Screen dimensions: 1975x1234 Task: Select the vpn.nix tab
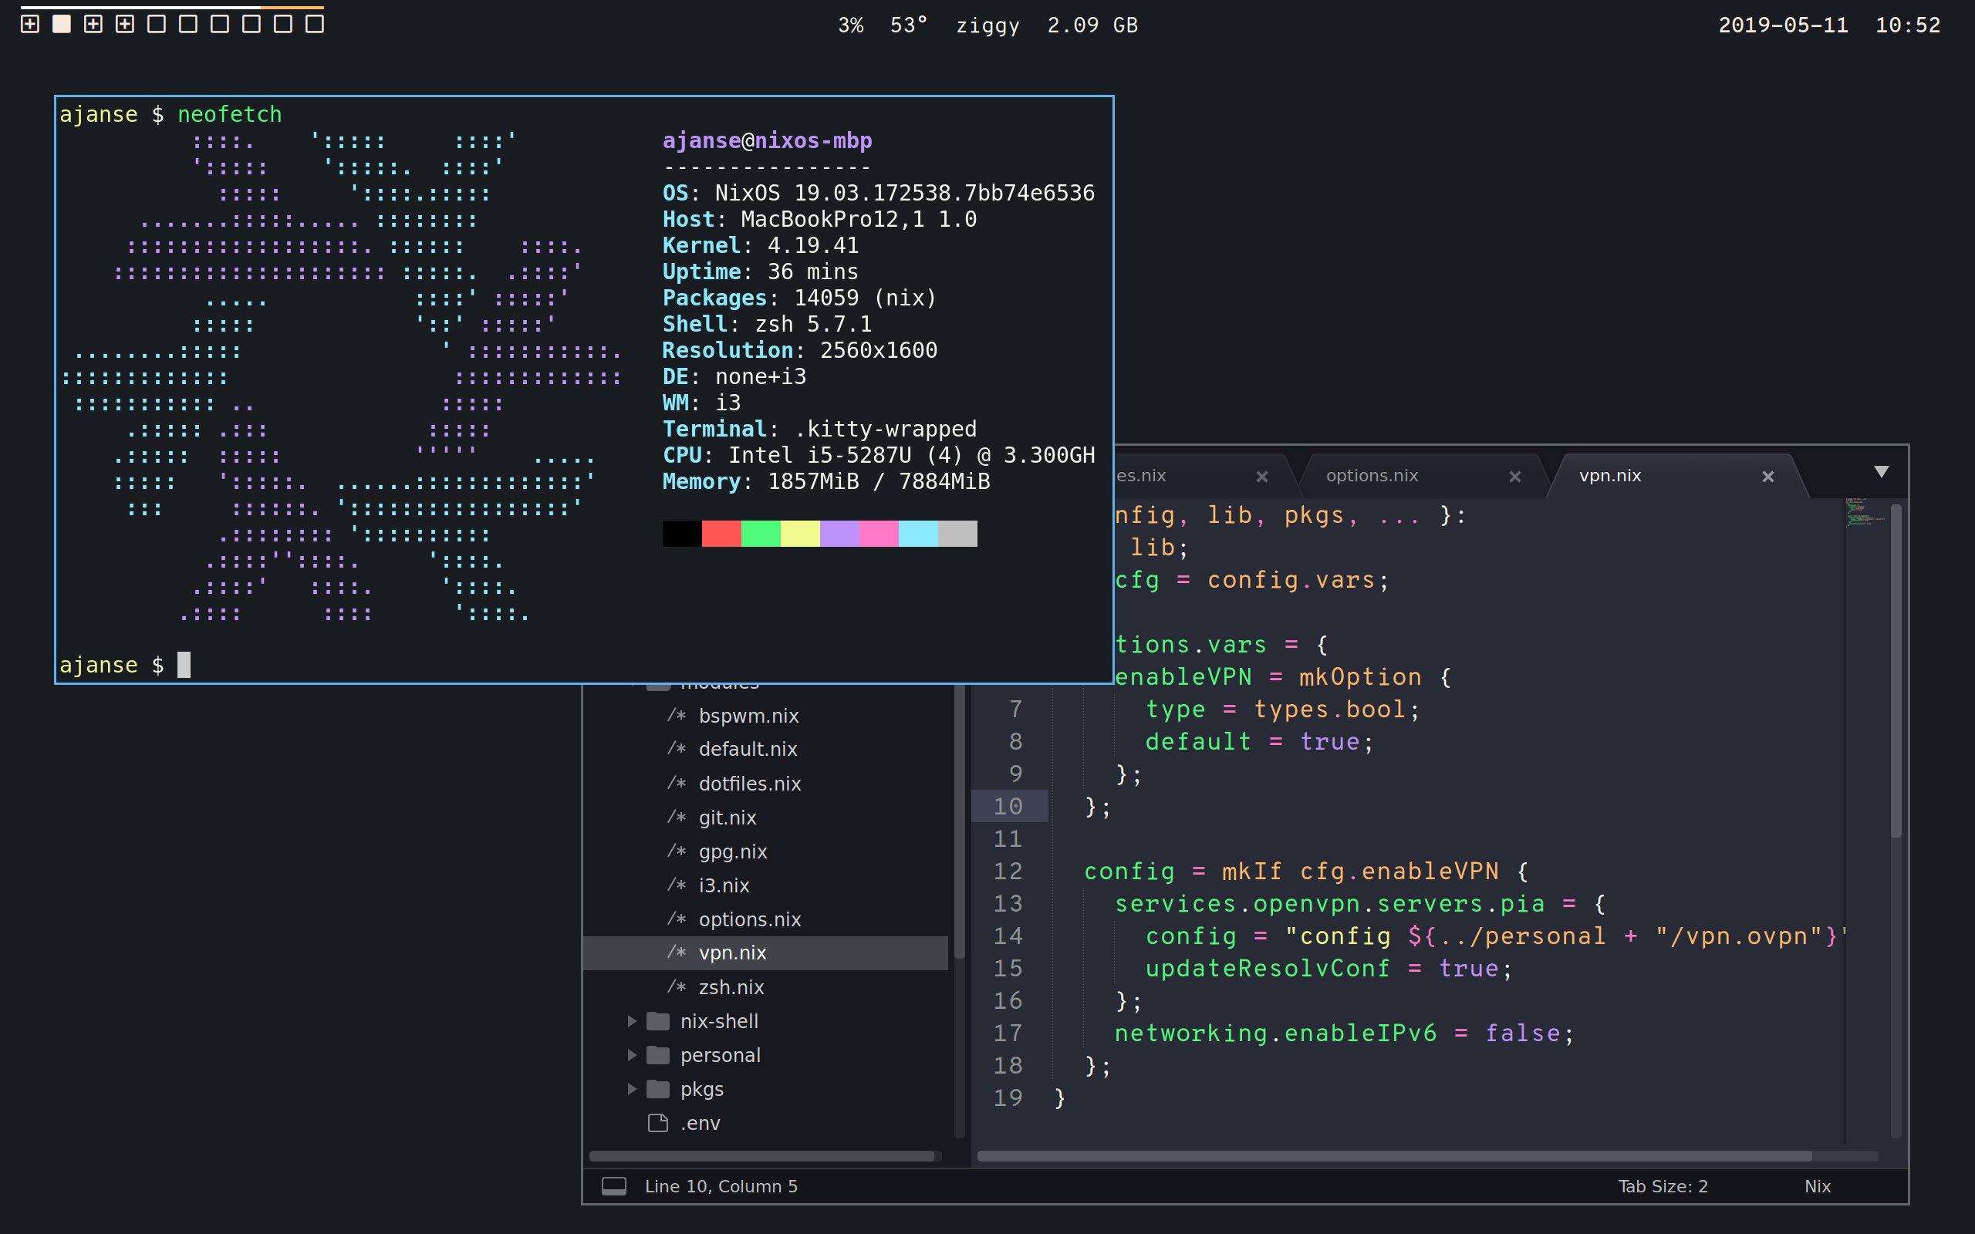(x=1609, y=476)
